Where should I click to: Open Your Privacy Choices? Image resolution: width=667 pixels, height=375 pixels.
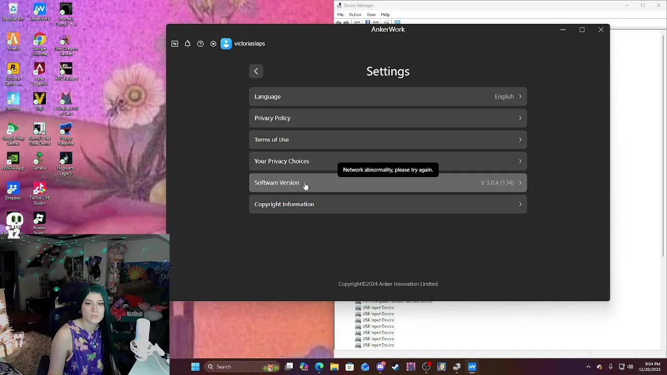[388, 161]
